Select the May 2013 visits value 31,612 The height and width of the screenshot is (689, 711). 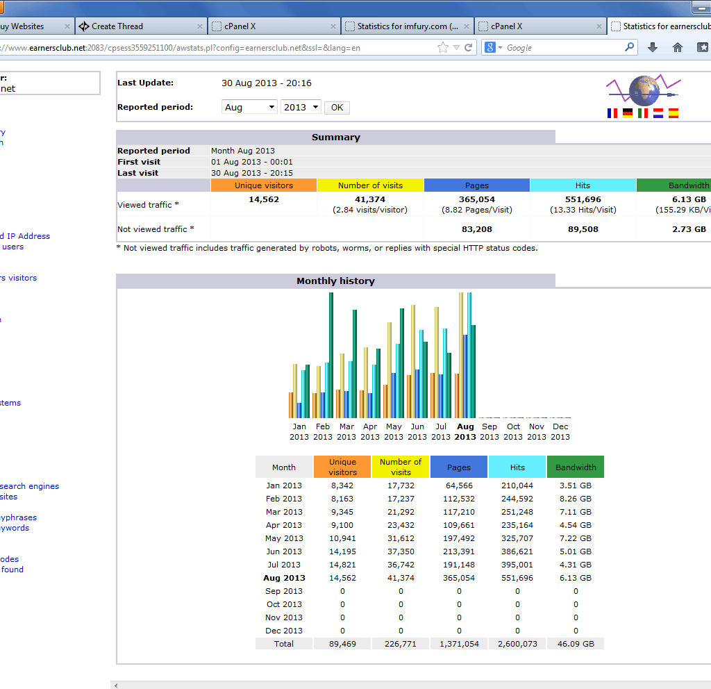click(x=401, y=538)
